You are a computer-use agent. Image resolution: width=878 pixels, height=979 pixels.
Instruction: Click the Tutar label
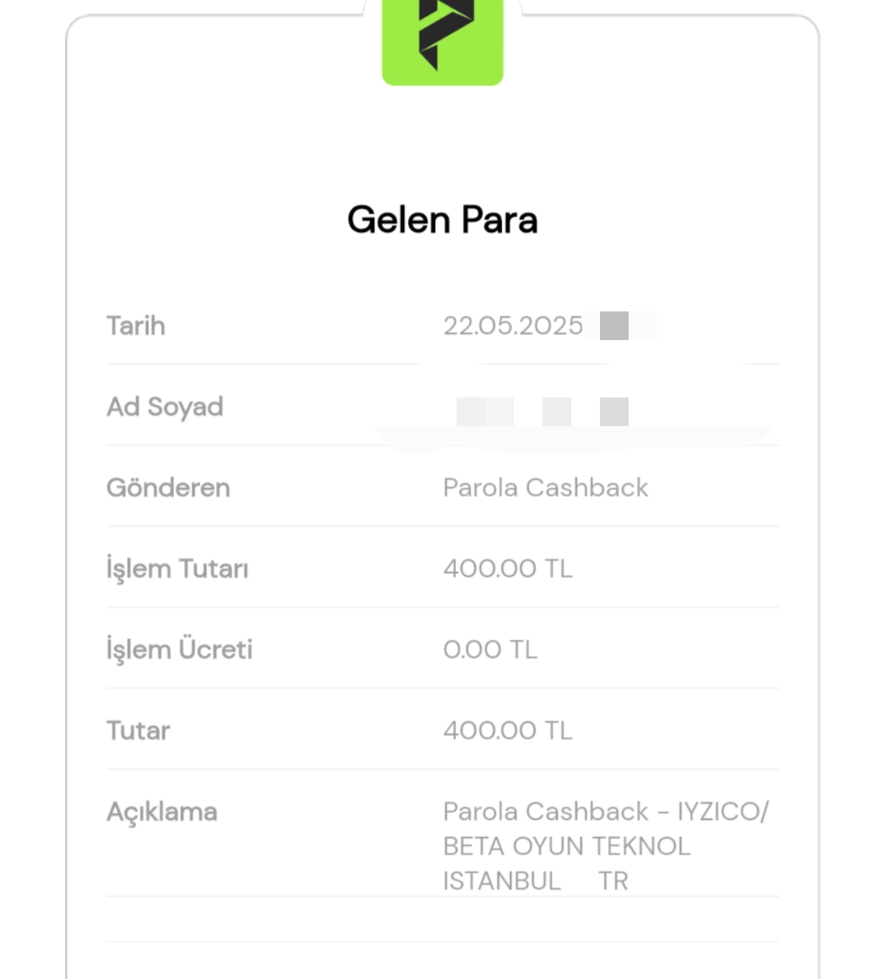pyautogui.click(x=139, y=730)
